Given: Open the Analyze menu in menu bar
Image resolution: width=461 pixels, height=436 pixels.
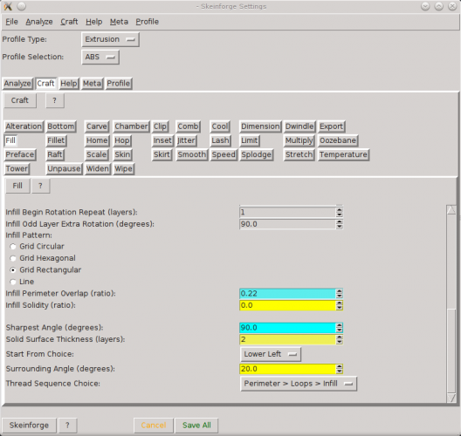Looking at the screenshot, I should click(39, 22).
